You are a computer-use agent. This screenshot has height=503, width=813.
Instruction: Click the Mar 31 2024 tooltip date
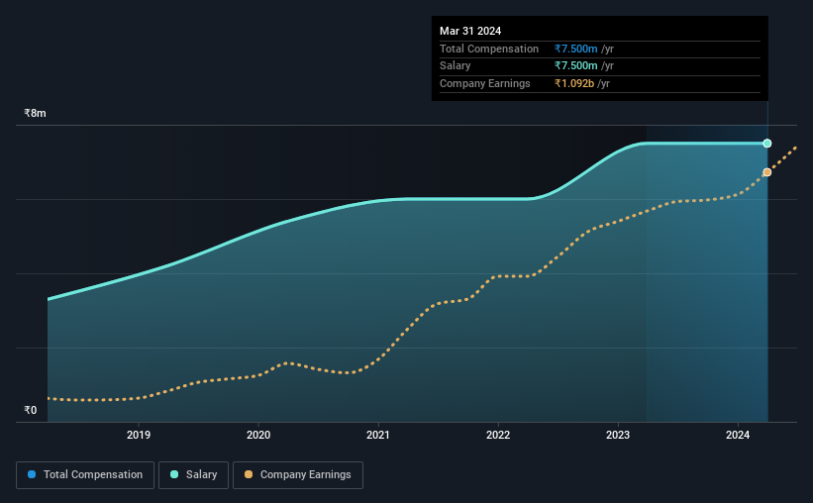click(470, 31)
